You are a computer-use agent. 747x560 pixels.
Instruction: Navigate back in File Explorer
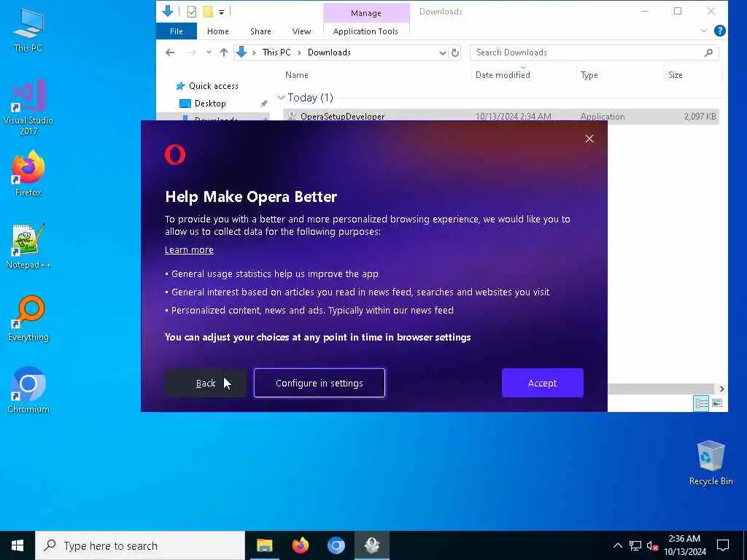[170, 52]
